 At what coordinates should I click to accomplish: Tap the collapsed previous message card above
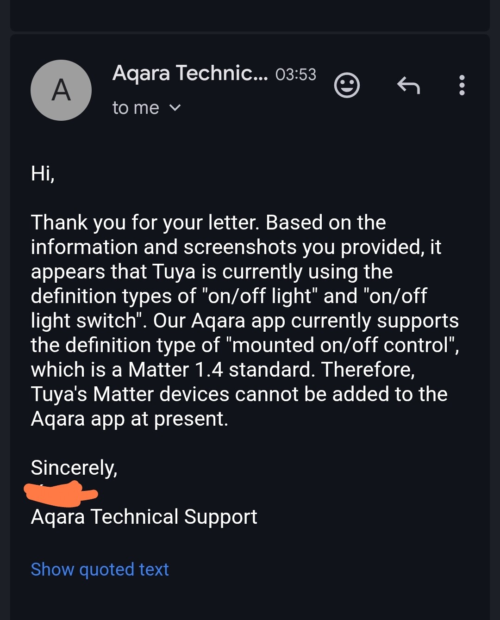(250, 15)
